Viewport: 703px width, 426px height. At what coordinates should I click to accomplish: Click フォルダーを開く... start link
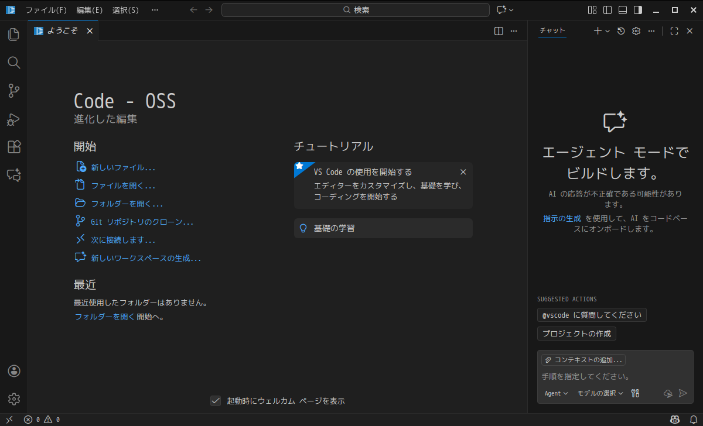pyautogui.click(x=120, y=204)
